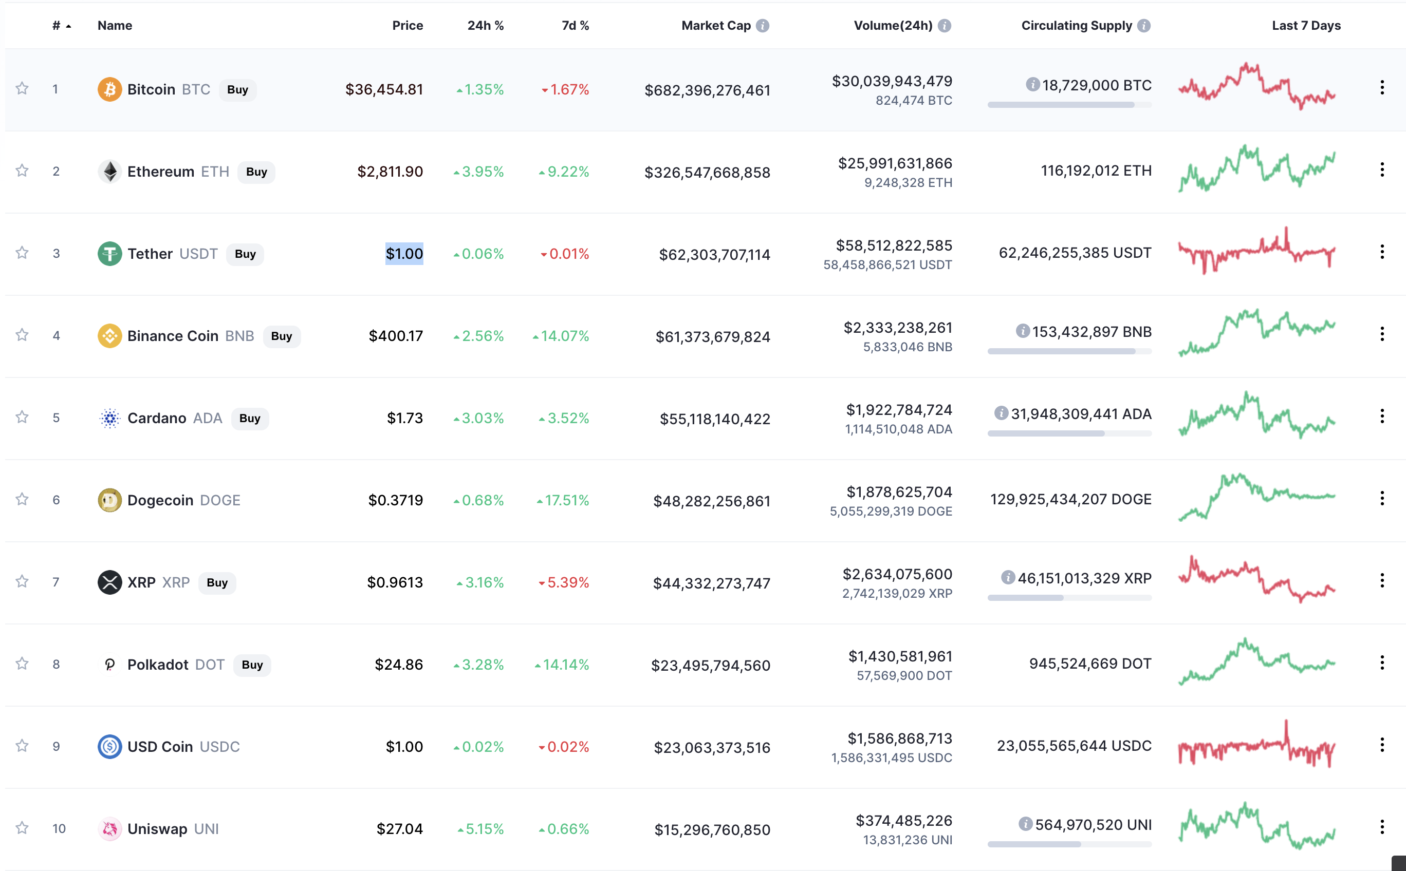
Task: Open Tether row three-dot menu
Action: coord(1382,252)
